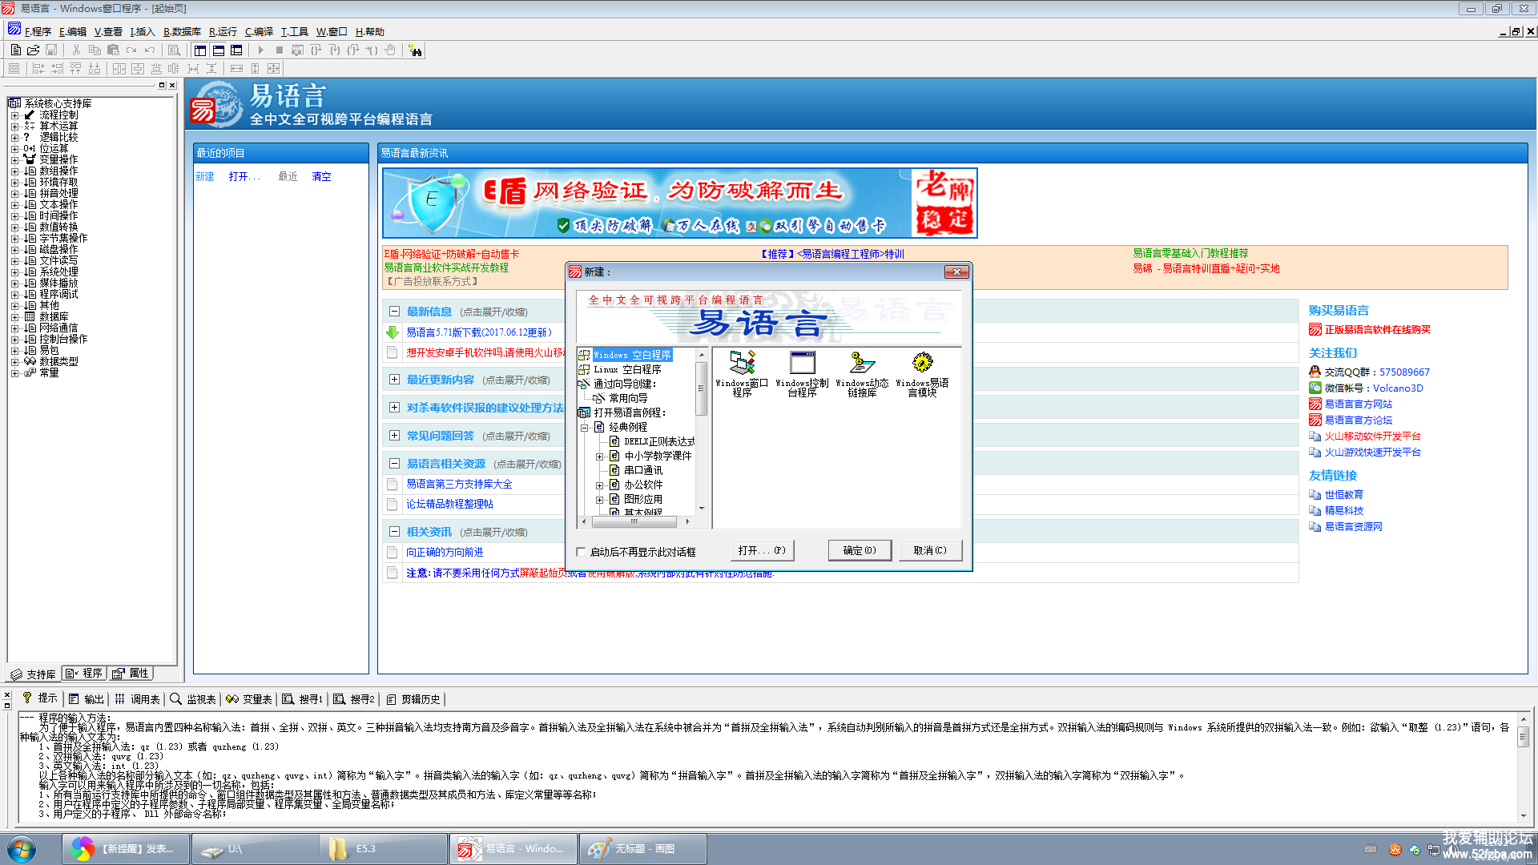The width and height of the screenshot is (1538, 865).
Task: Click the WeChat icon beside 微信帐号
Action: pos(1315,388)
